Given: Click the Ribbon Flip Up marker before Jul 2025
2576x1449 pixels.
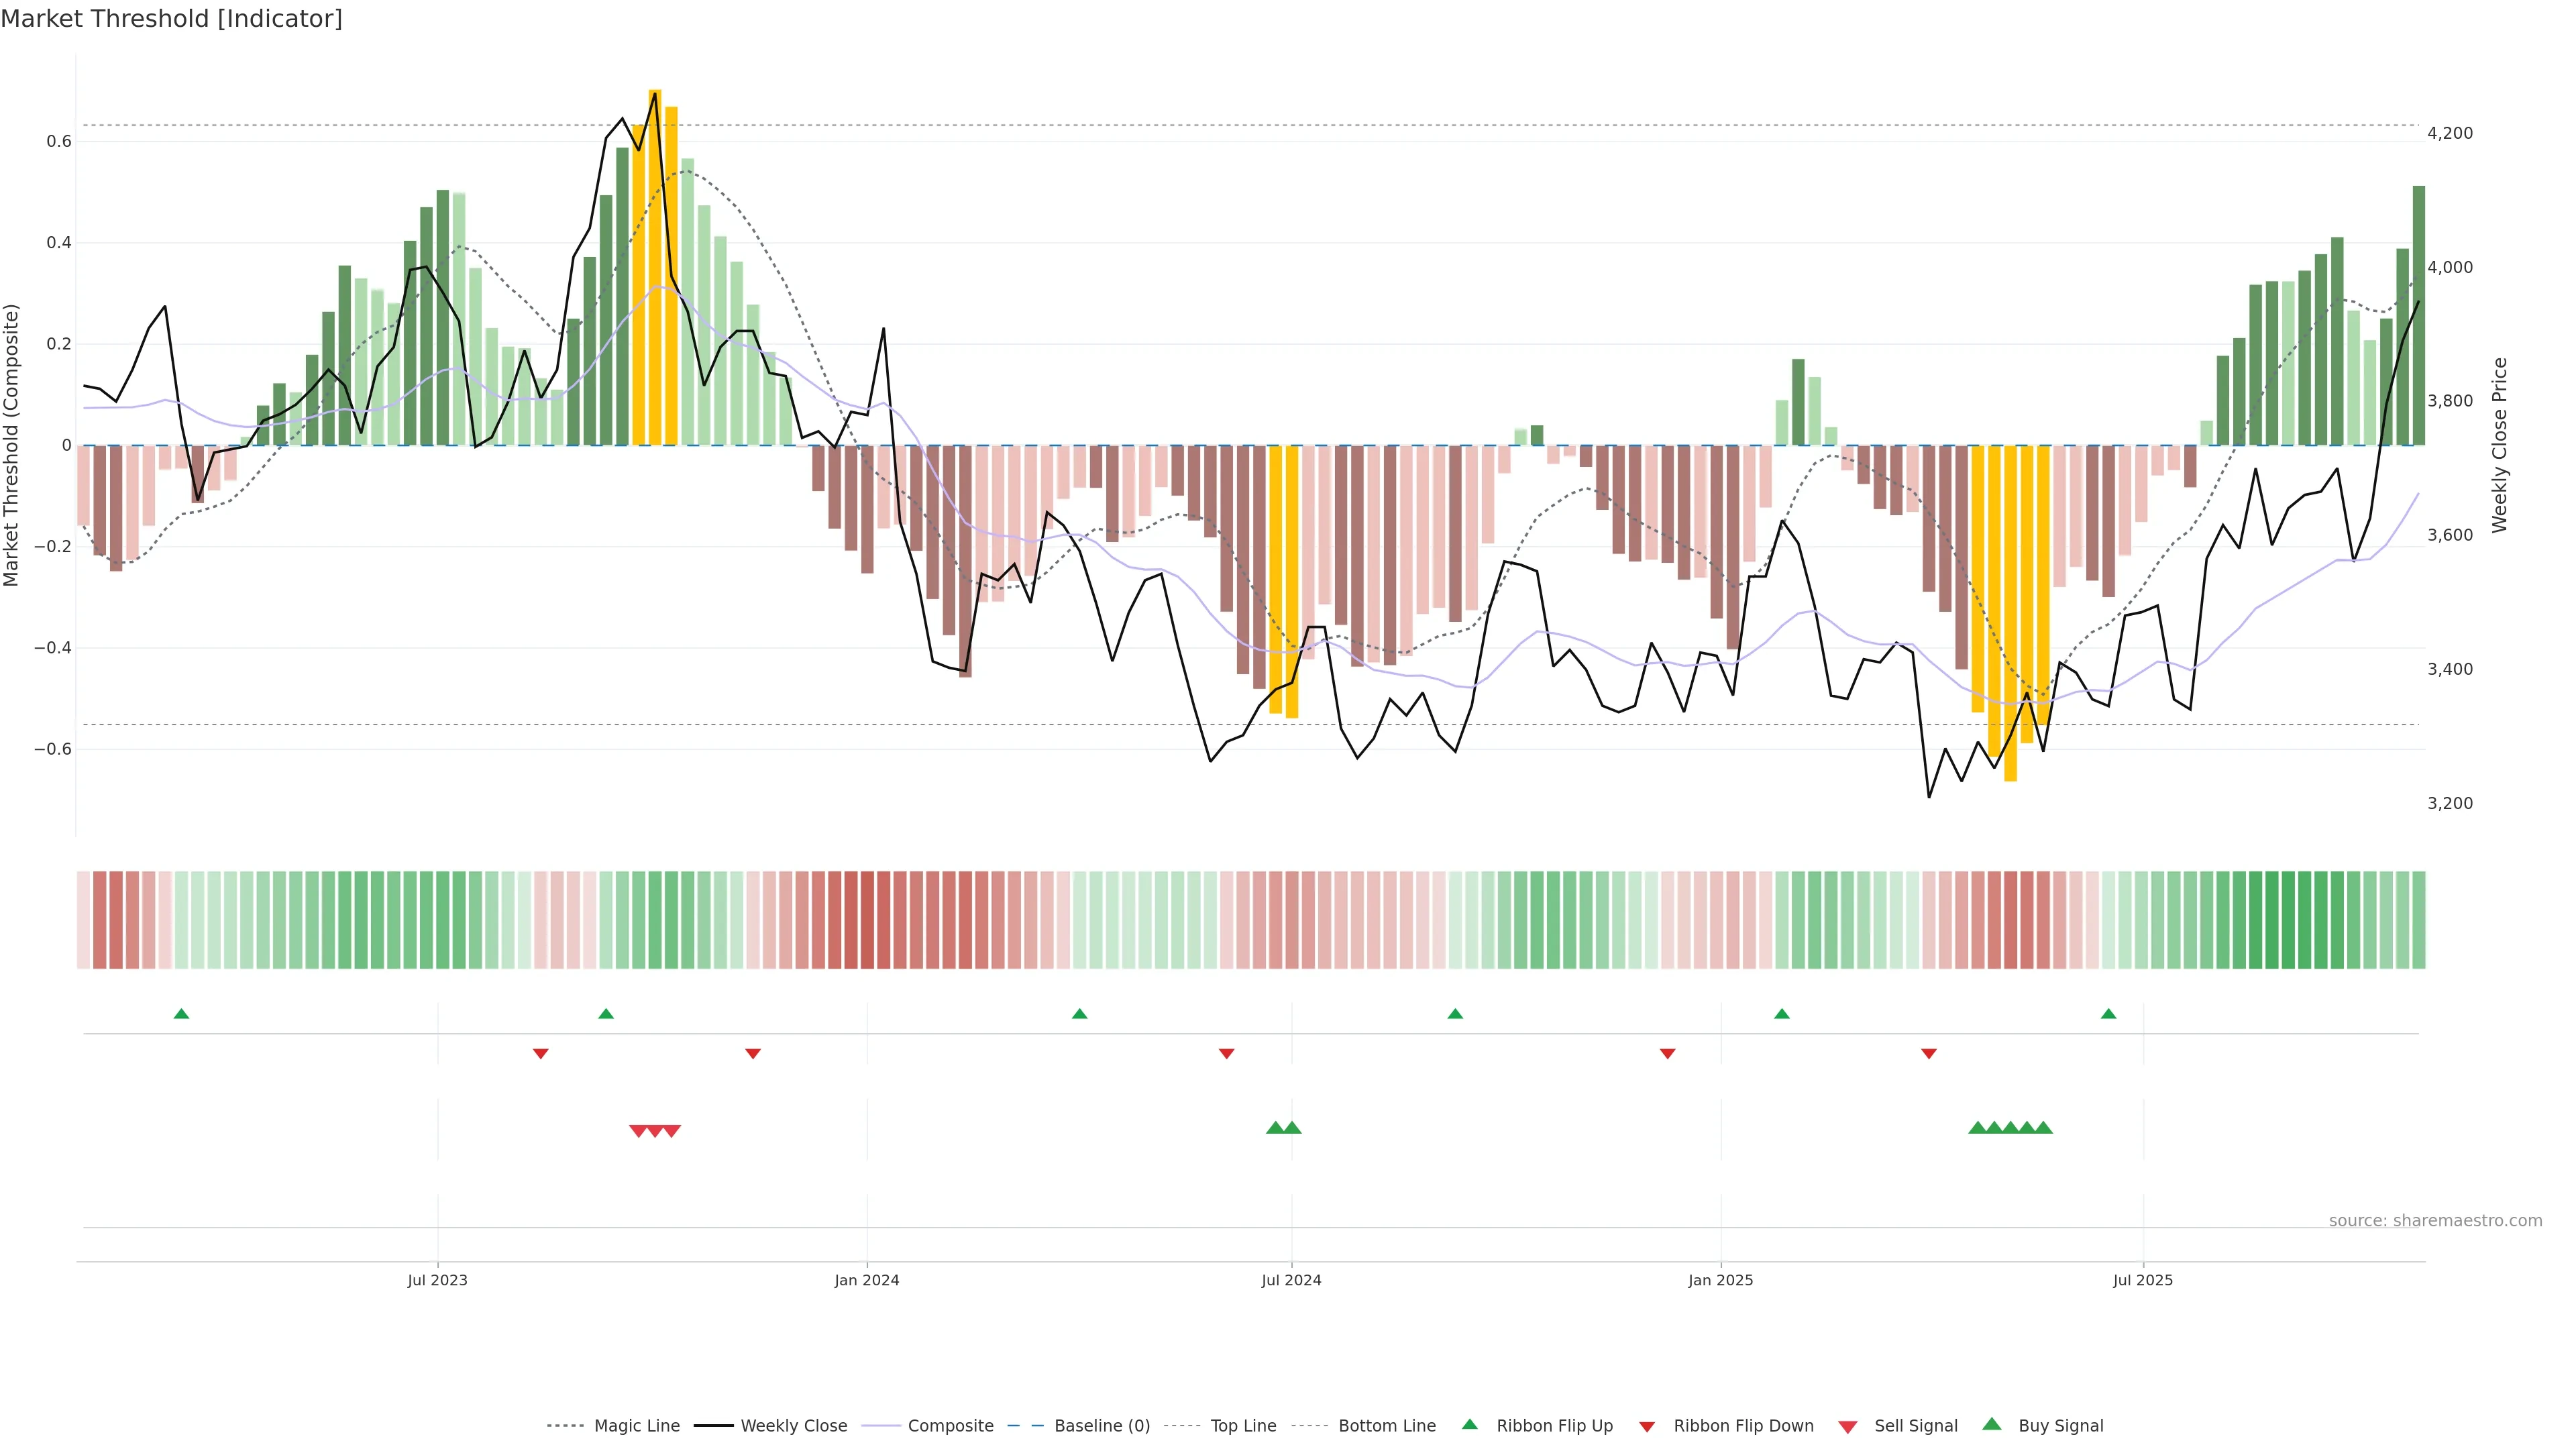Looking at the screenshot, I should pyautogui.click(x=2108, y=1014).
